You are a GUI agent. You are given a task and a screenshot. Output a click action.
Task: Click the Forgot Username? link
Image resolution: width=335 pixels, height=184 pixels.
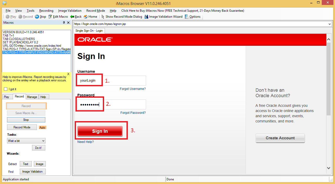click(133, 89)
